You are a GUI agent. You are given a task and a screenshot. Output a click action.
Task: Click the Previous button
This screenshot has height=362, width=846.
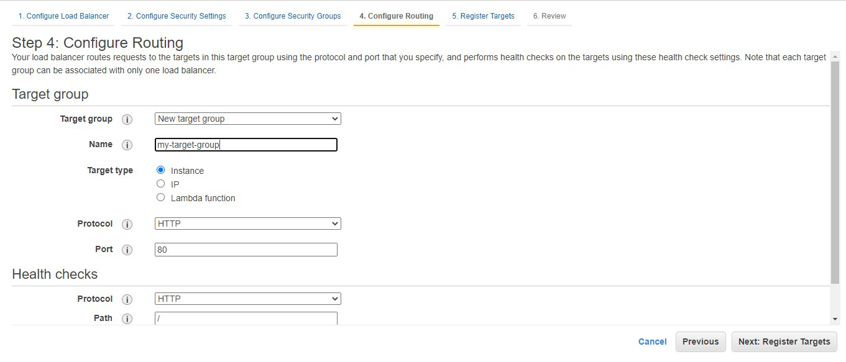(x=701, y=342)
